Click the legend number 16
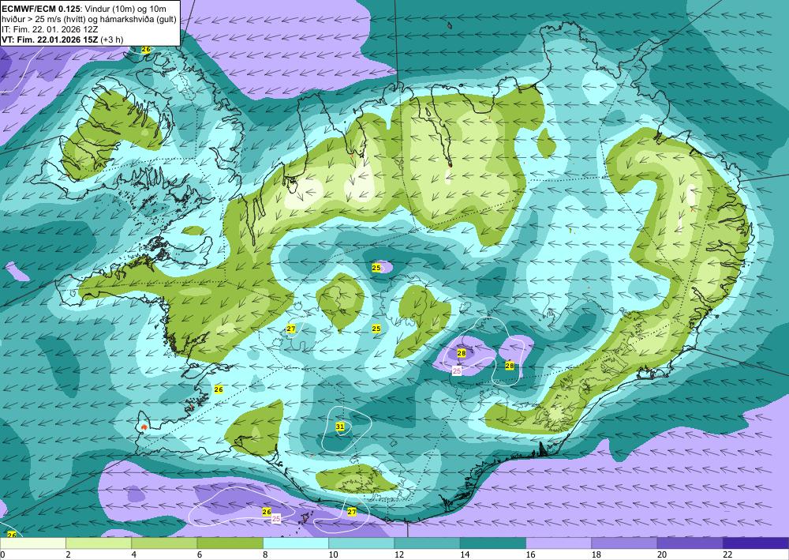Screen dimensions: 789x560 530,554
